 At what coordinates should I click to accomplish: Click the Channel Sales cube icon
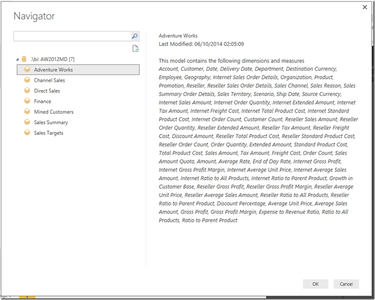[27, 80]
